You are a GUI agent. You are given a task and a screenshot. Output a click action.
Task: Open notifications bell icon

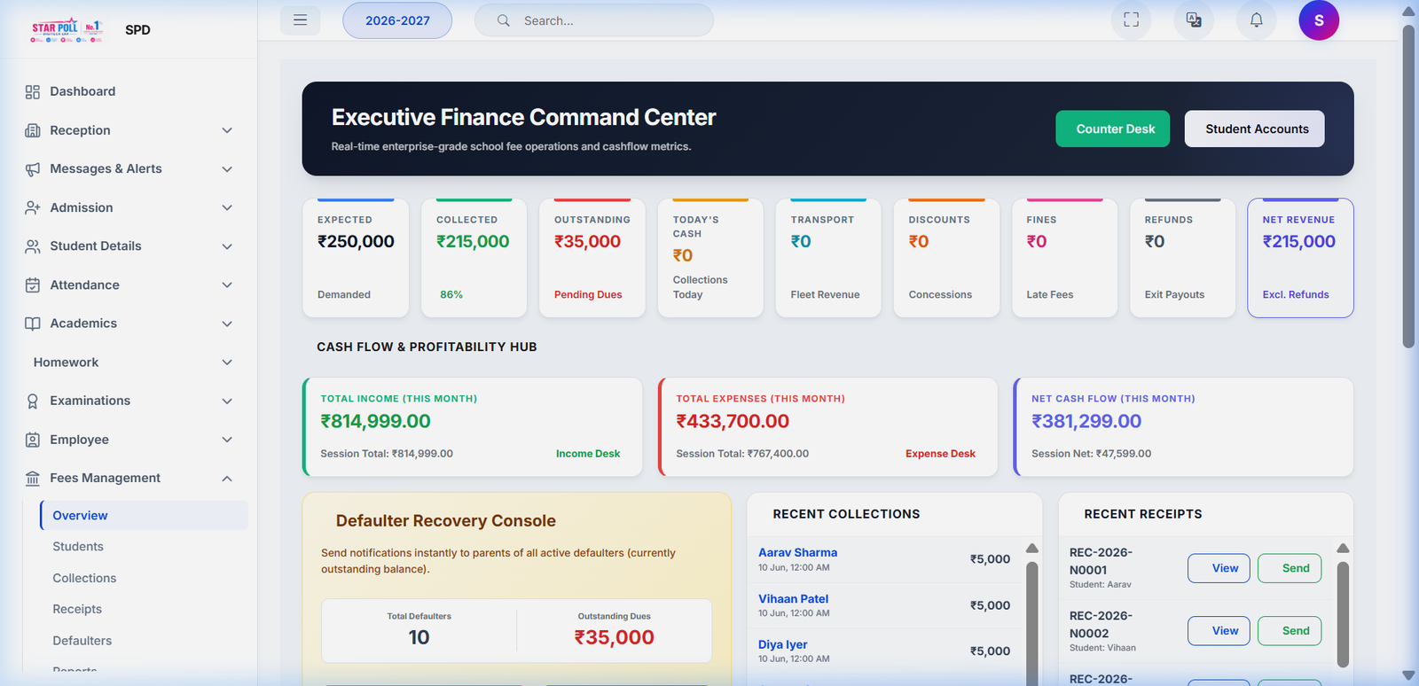tap(1256, 19)
